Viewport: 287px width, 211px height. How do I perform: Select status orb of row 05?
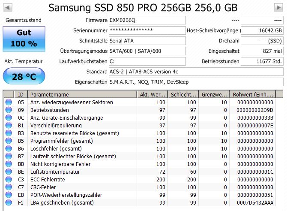click(x=9, y=102)
